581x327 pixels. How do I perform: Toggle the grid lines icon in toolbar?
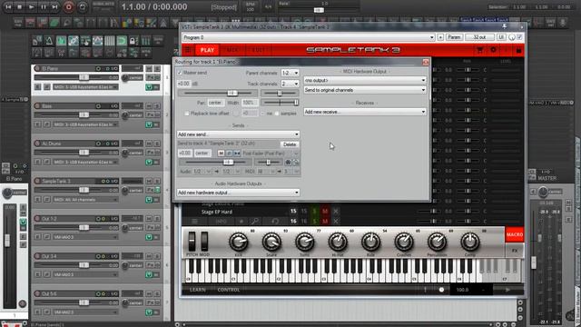(x=110, y=40)
